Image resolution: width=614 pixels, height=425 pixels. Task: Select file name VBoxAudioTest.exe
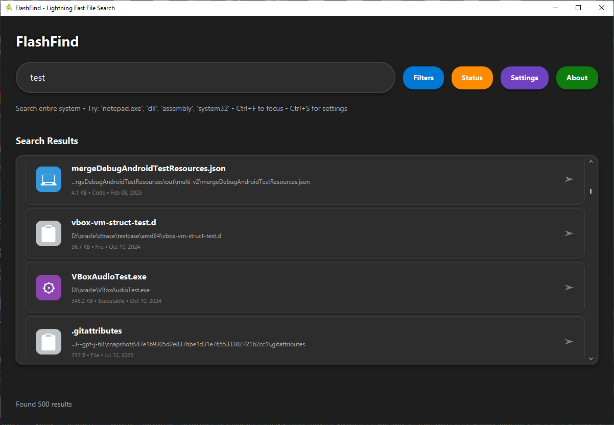[109, 276]
